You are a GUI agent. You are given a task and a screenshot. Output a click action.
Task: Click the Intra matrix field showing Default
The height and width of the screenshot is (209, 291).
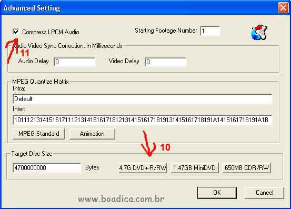coord(143,99)
